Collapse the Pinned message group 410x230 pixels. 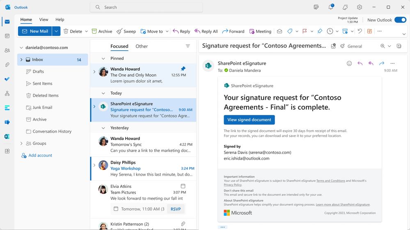(103, 59)
